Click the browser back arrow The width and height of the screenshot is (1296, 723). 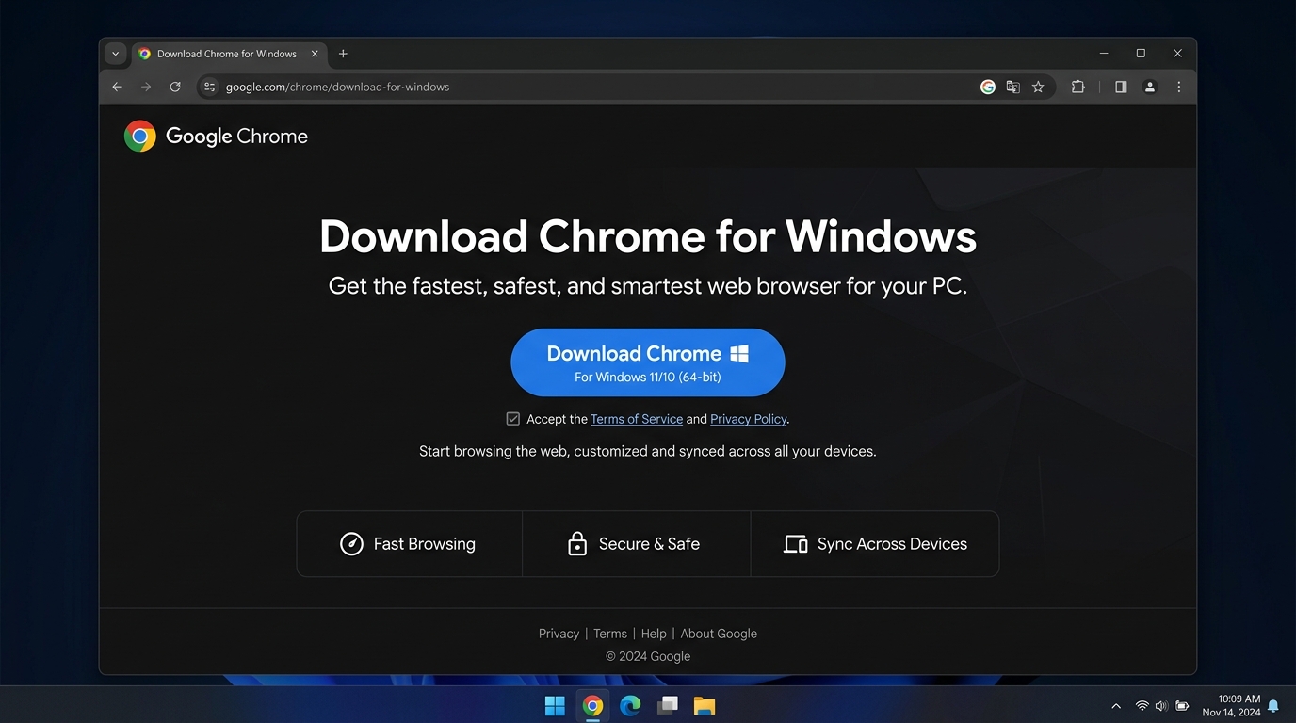coord(117,87)
